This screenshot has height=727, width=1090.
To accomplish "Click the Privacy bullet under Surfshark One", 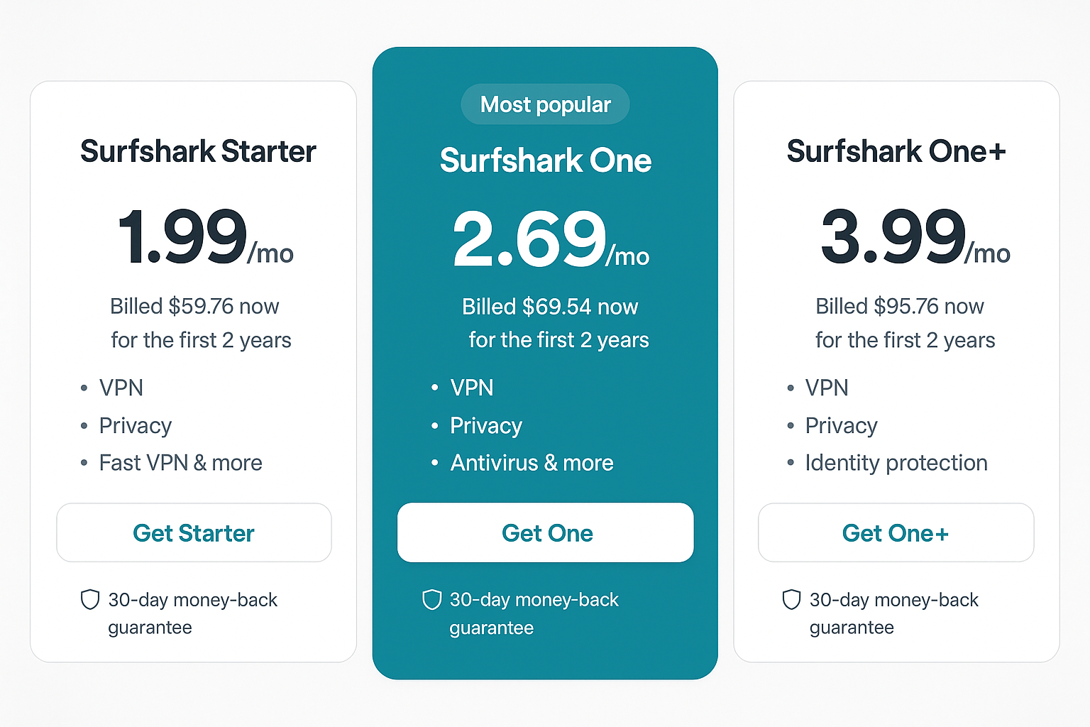I will coord(485,425).
